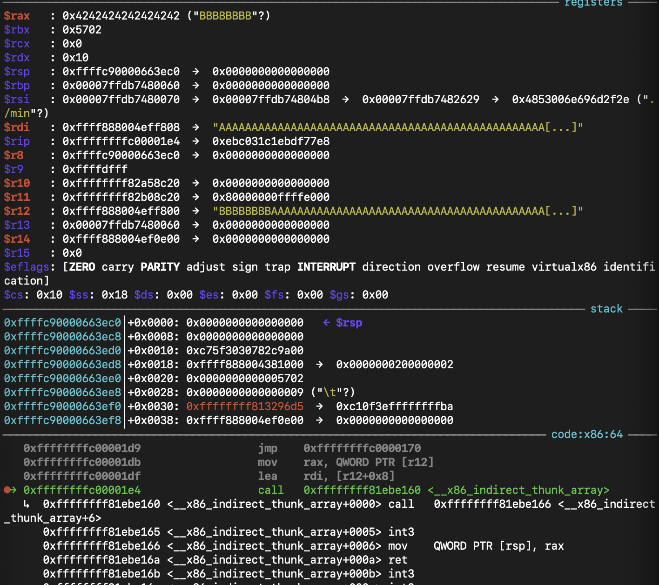Click the dereference arrow after the $rdi address
This screenshot has width=659, height=585.
[196, 127]
